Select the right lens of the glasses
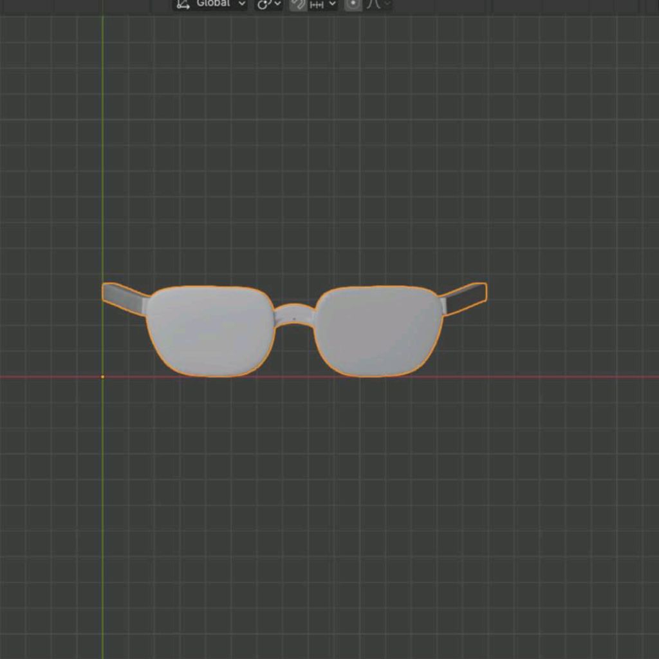Image resolution: width=659 pixels, height=659 pixels. pyautogui.click(x=378, y=331)
